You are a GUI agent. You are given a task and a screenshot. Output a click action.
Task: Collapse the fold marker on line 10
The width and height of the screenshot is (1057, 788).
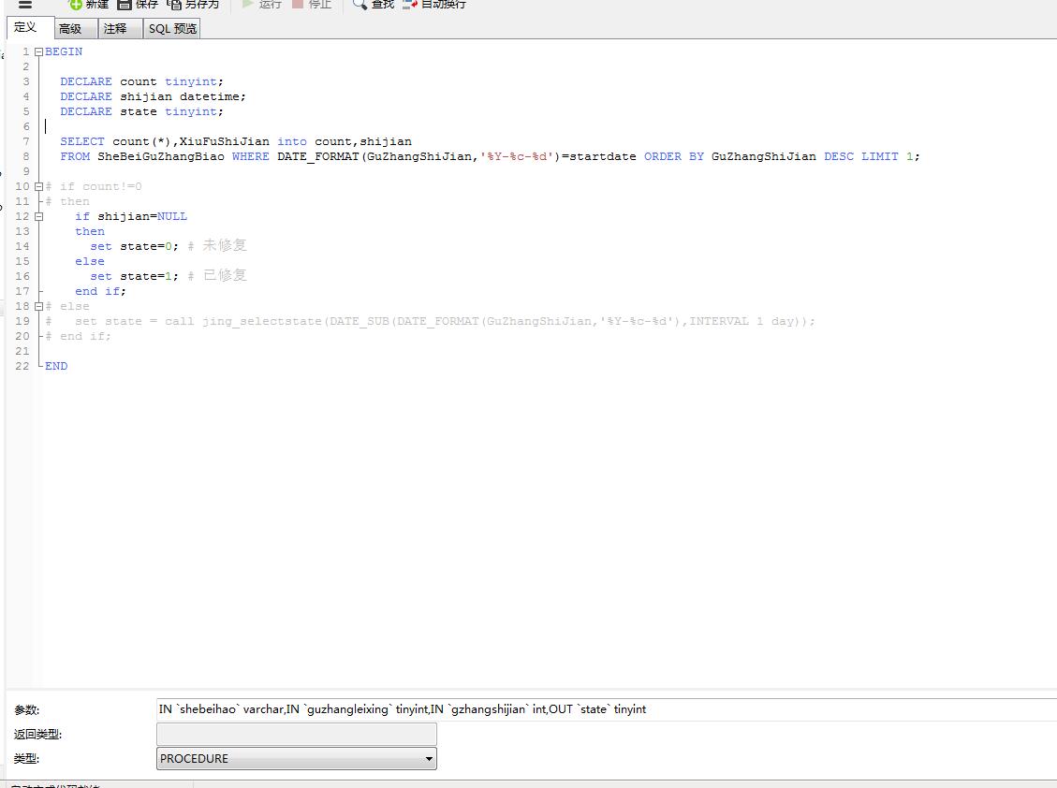pos(38,187)
